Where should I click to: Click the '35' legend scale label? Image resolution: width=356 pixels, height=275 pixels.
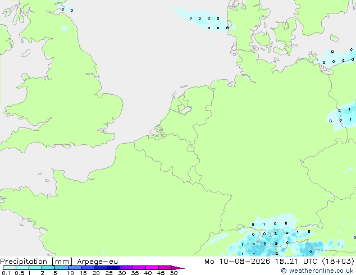(135, 273)
